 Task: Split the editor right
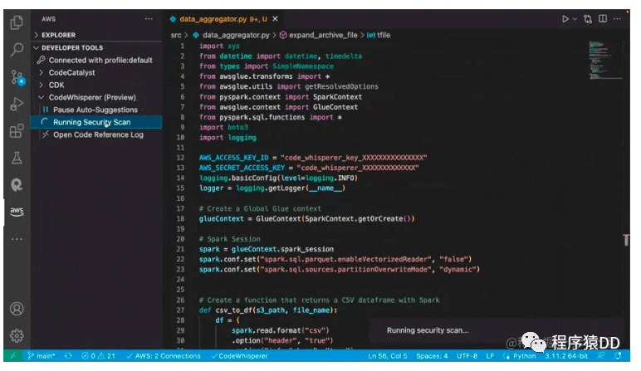click(x=603, y=19)
